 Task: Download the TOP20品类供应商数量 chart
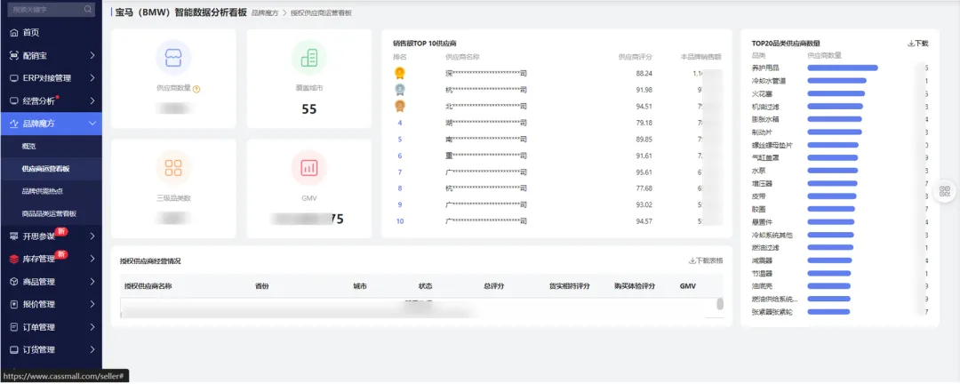click(x=917, y=44)
